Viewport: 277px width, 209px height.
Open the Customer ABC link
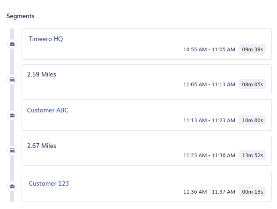[47, 110]
